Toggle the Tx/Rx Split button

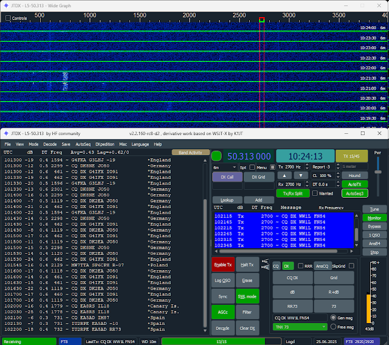[293, 193]
